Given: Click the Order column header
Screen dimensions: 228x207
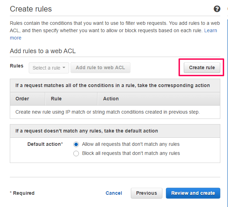Looking at the screenshot, I should click(22, 99).
